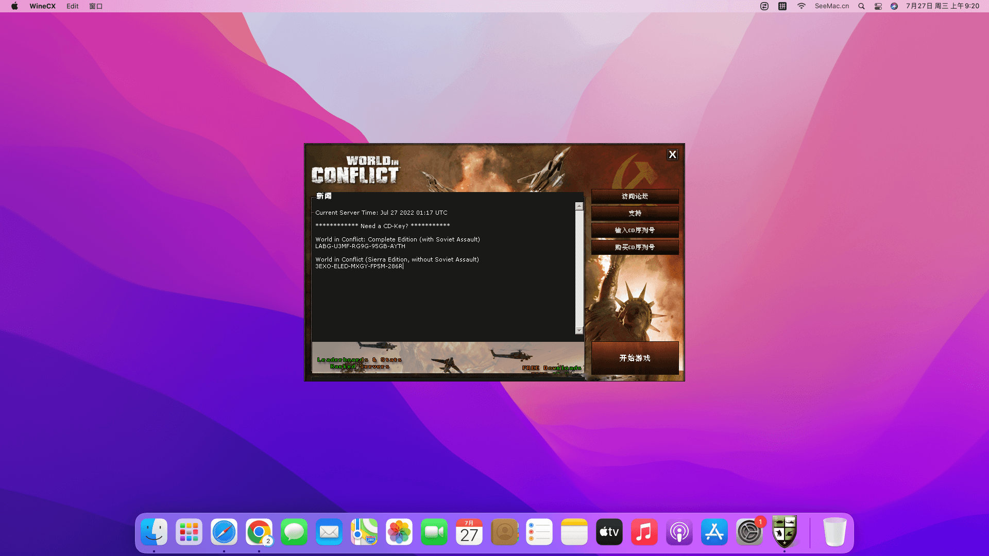Screen dimensions: 989x556
Task: Click the World in Conflict dock icon
Action: click(785, 532)
